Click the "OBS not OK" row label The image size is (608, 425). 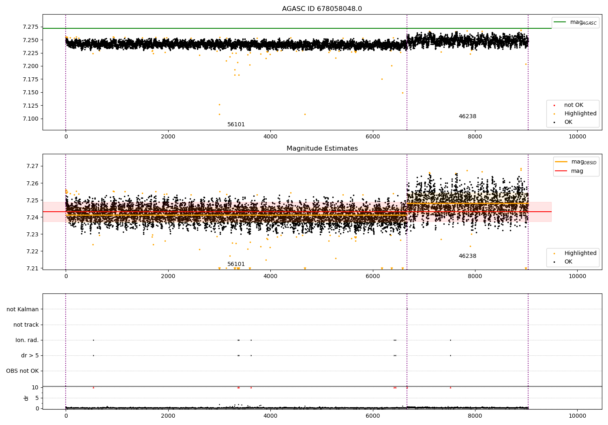23,371
